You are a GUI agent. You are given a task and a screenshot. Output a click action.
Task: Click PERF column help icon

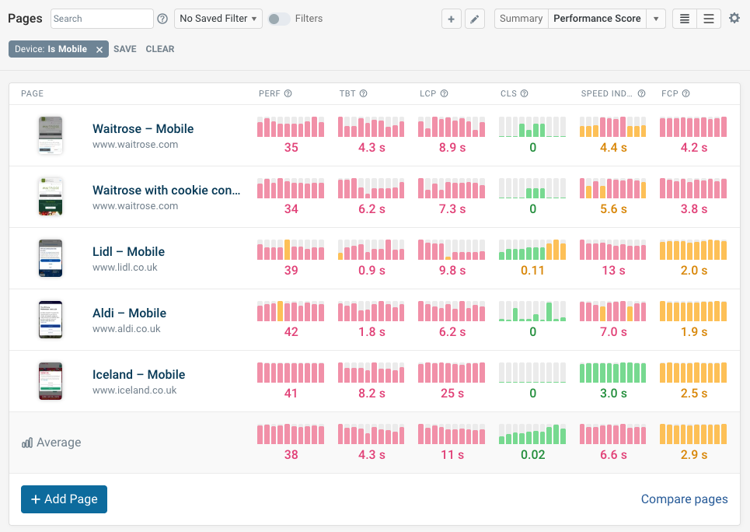tap(288, 93)
